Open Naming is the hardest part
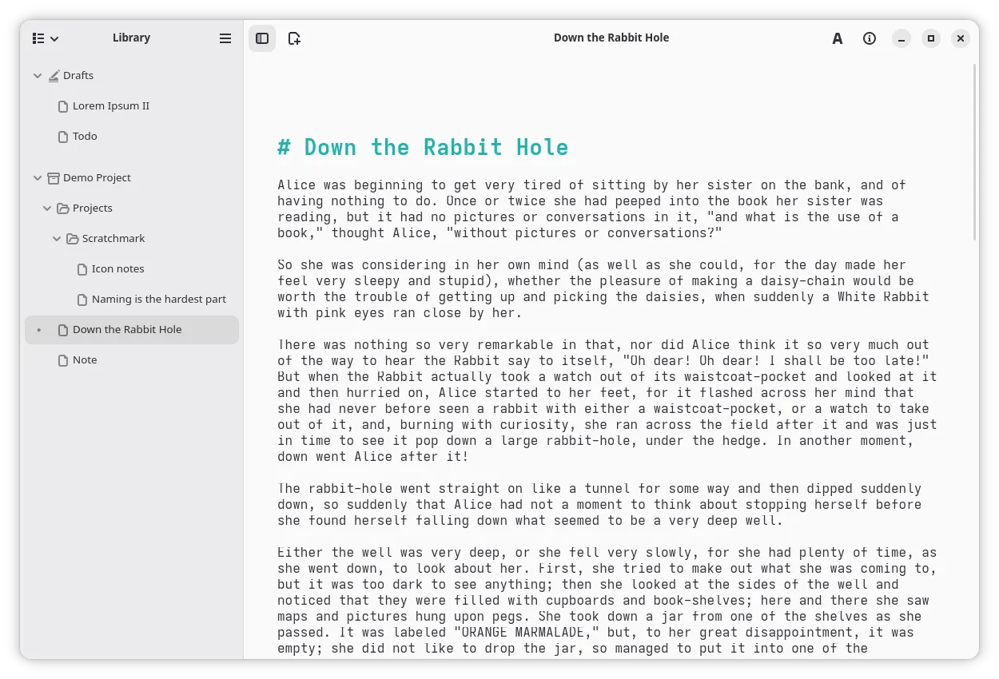Screen dimensions: 999x679 point(132,300)
